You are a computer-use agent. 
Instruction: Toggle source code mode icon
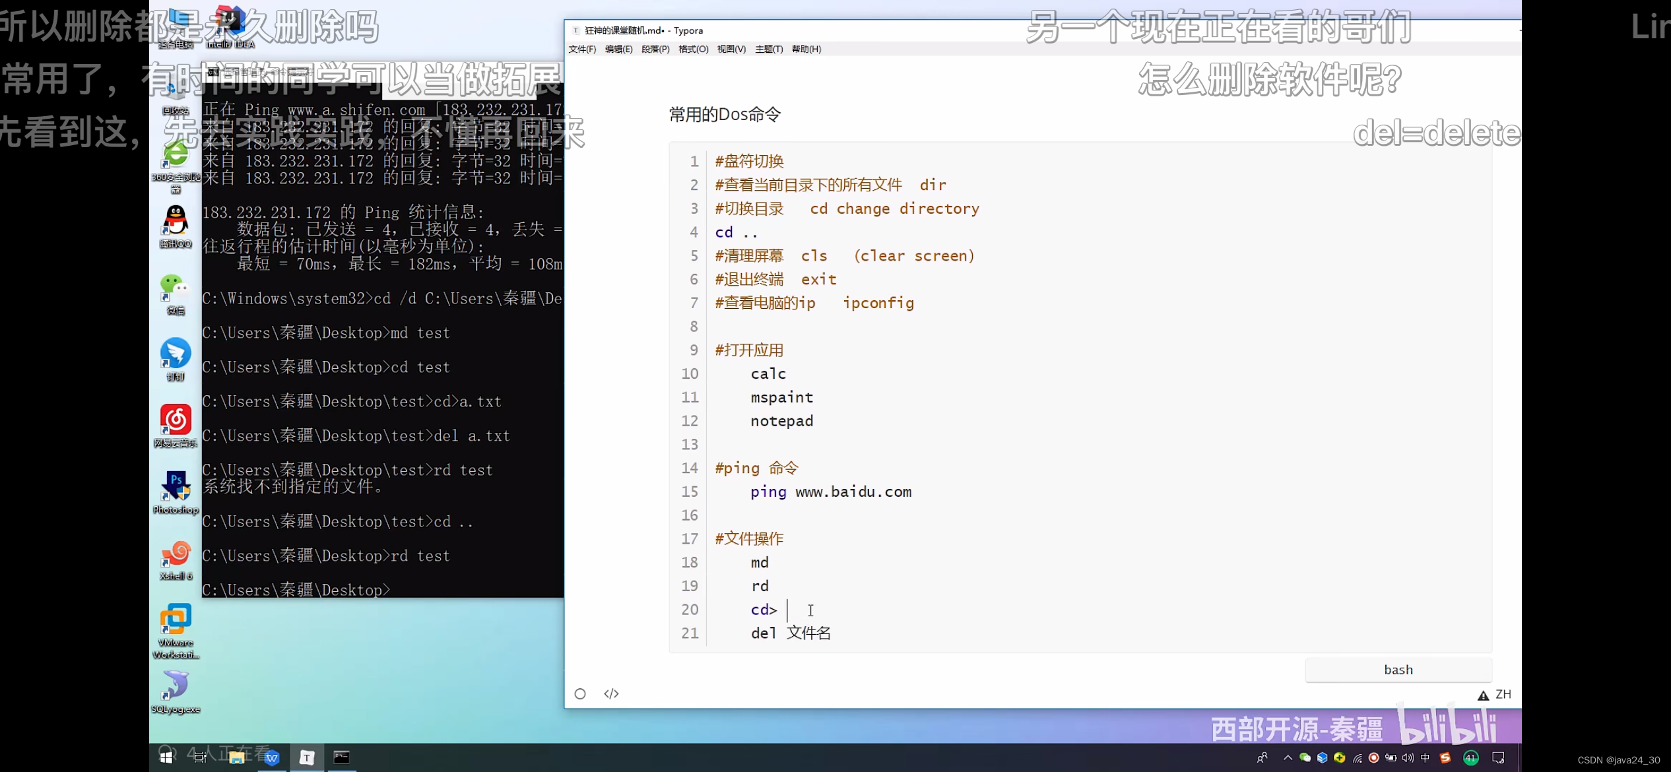(x=611, y=693)
